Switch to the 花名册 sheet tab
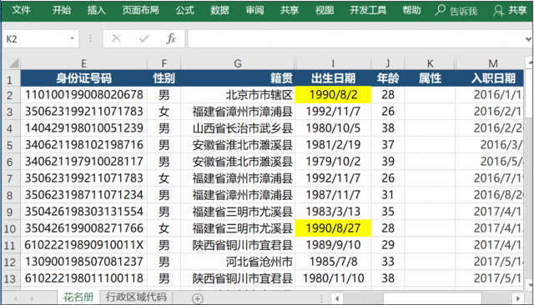This screenshot has height=305, width=534. [78, 297]
